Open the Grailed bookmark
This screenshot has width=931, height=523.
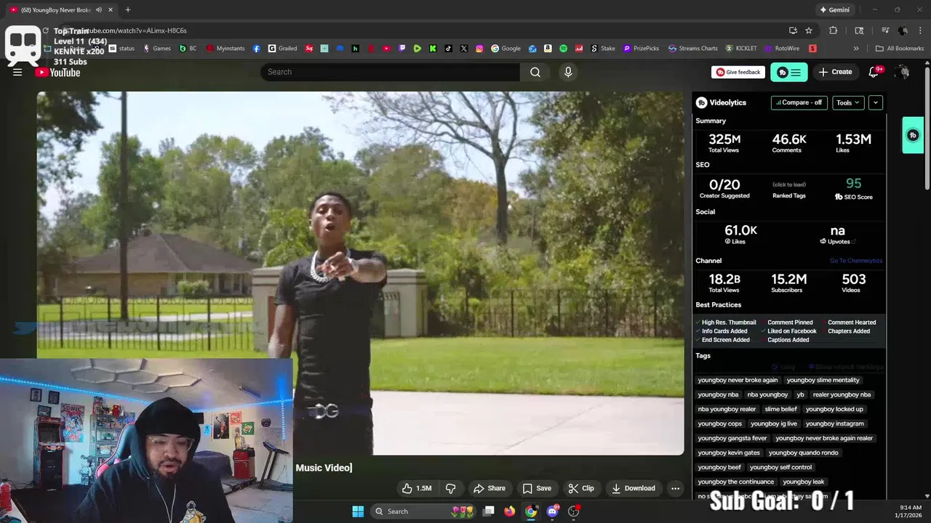click(x=283, y=49)
